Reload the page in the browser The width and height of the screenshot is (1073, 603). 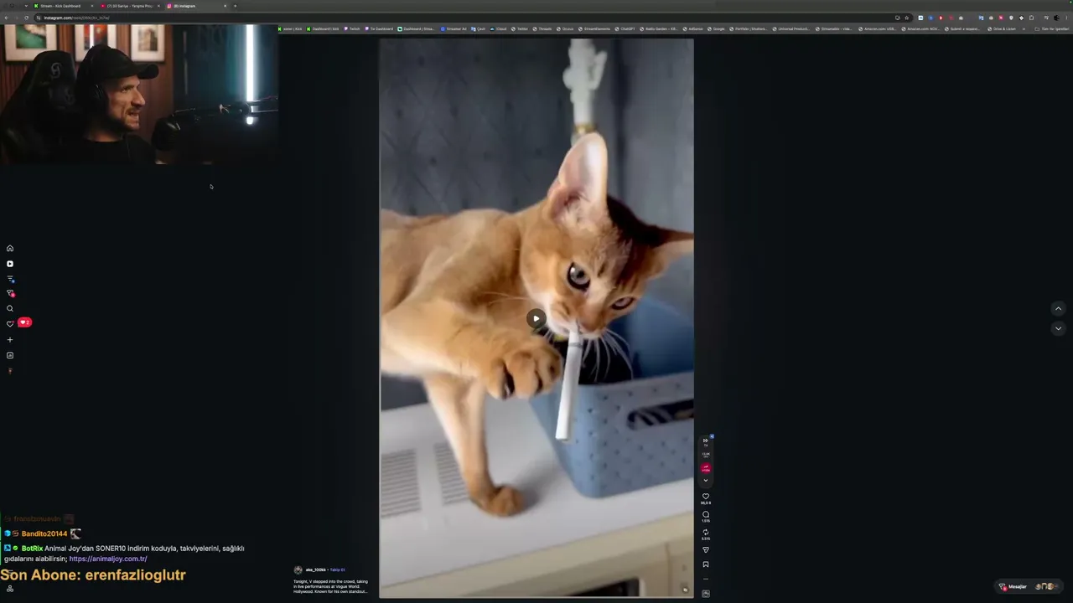[26, 18]
